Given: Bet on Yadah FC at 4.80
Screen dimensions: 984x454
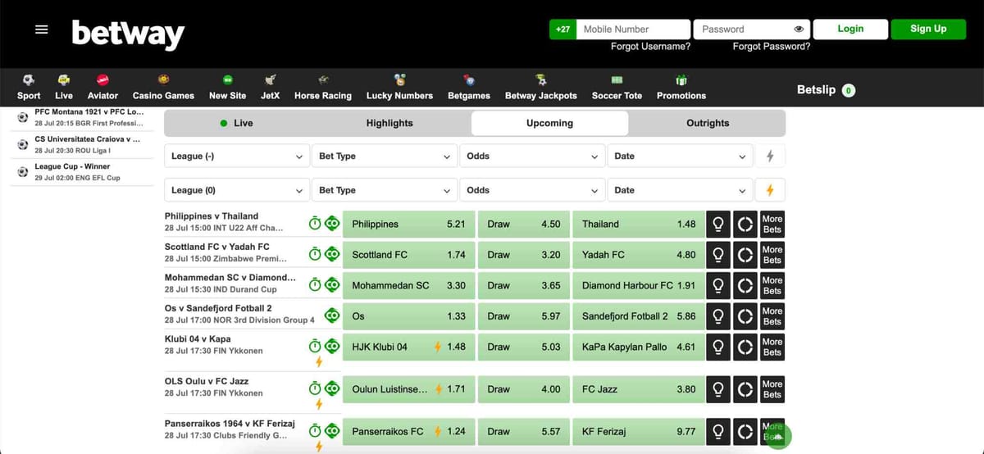Looking at the screenshot, I should [x=638, y=255].
